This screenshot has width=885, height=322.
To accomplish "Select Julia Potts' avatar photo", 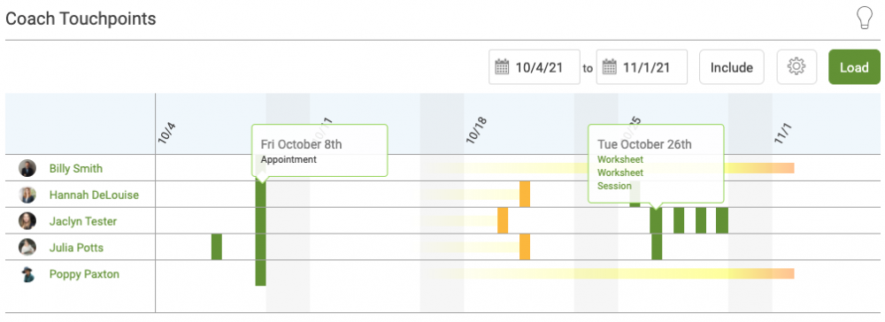I will [27, 247].
